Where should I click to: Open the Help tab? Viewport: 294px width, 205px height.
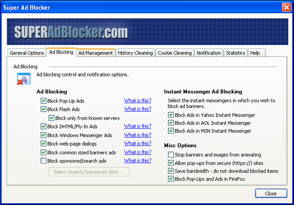pyautogui.click(x=257, y=53)
